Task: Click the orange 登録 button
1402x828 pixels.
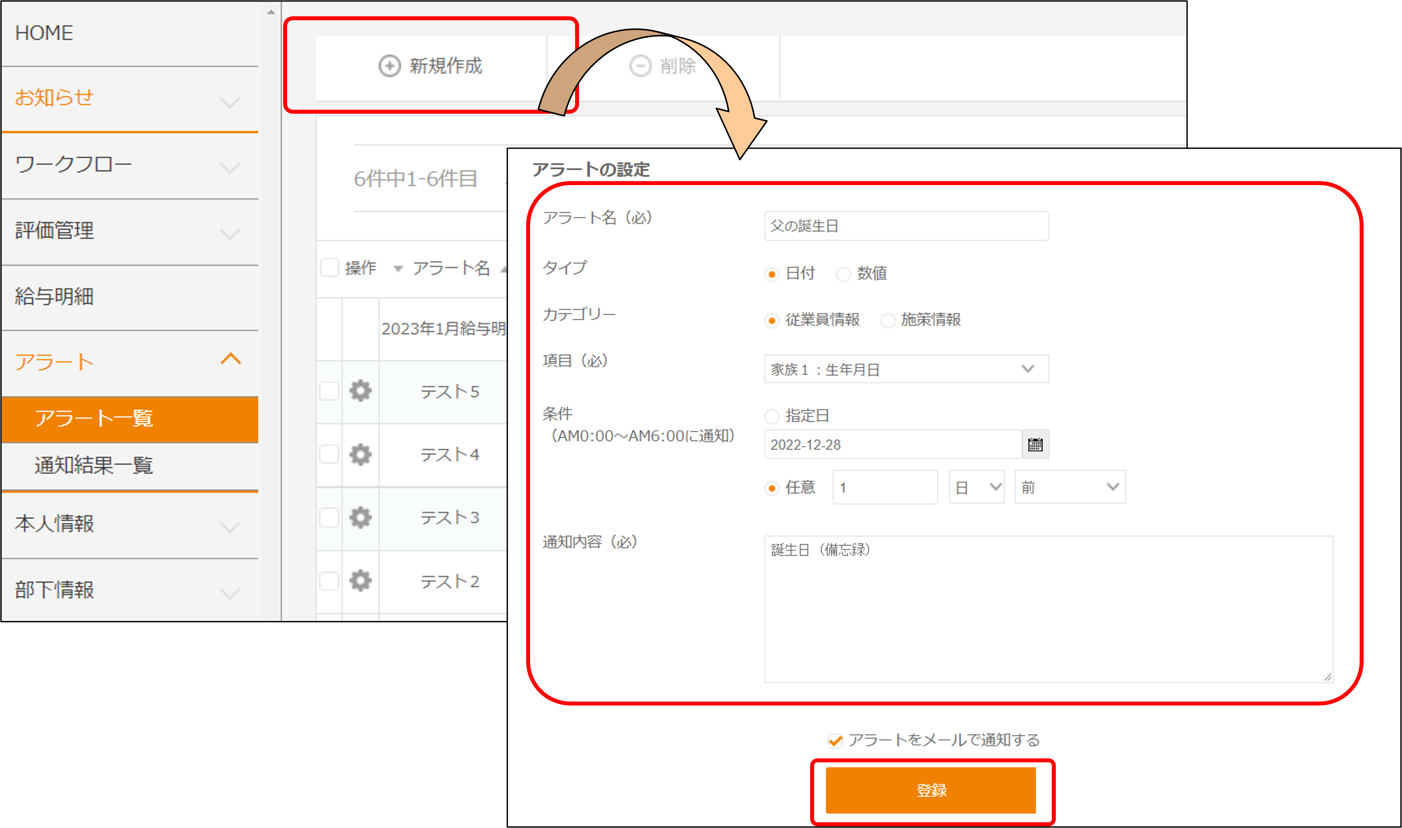Action: (x=930, y=790)
